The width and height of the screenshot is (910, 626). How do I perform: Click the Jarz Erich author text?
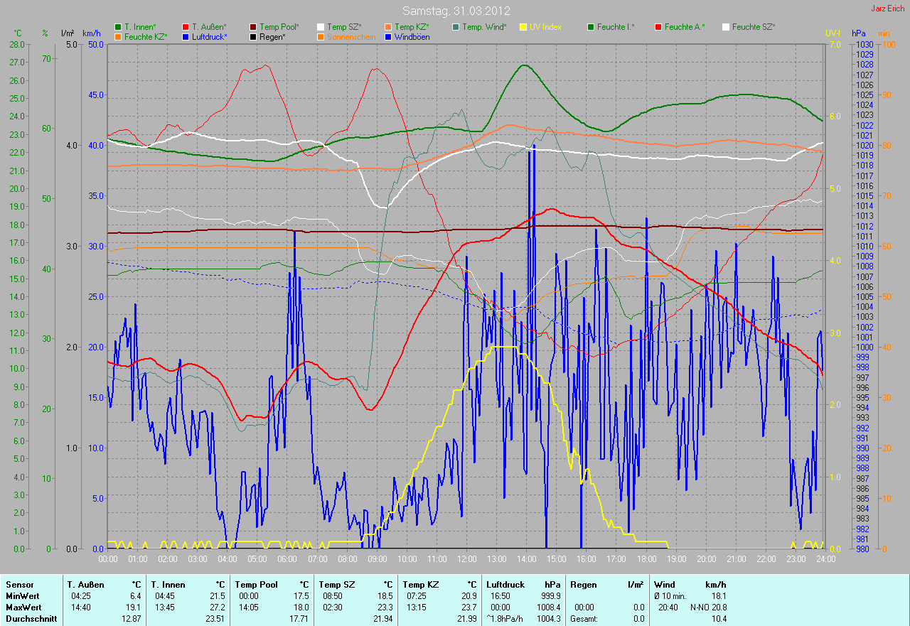coord(886,9)
